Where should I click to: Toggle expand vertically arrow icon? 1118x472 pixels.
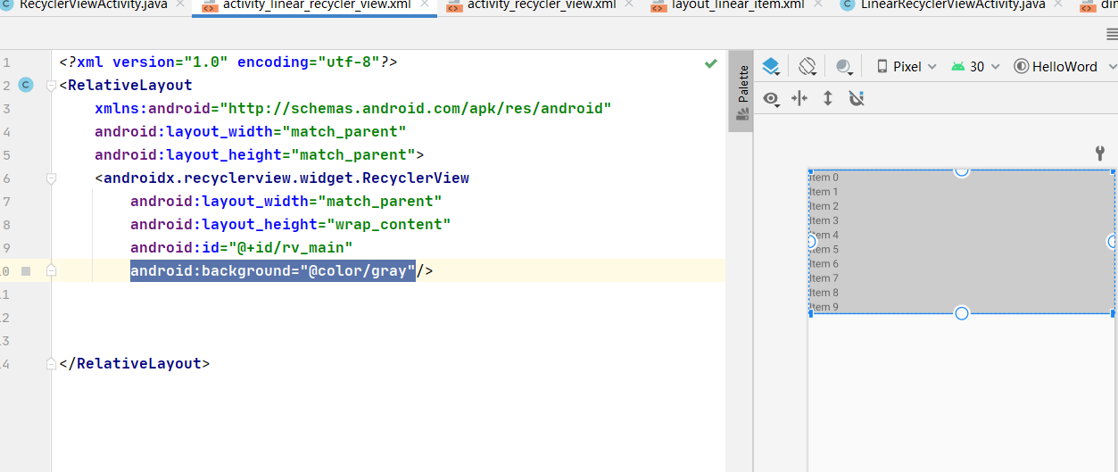point(827,98)
